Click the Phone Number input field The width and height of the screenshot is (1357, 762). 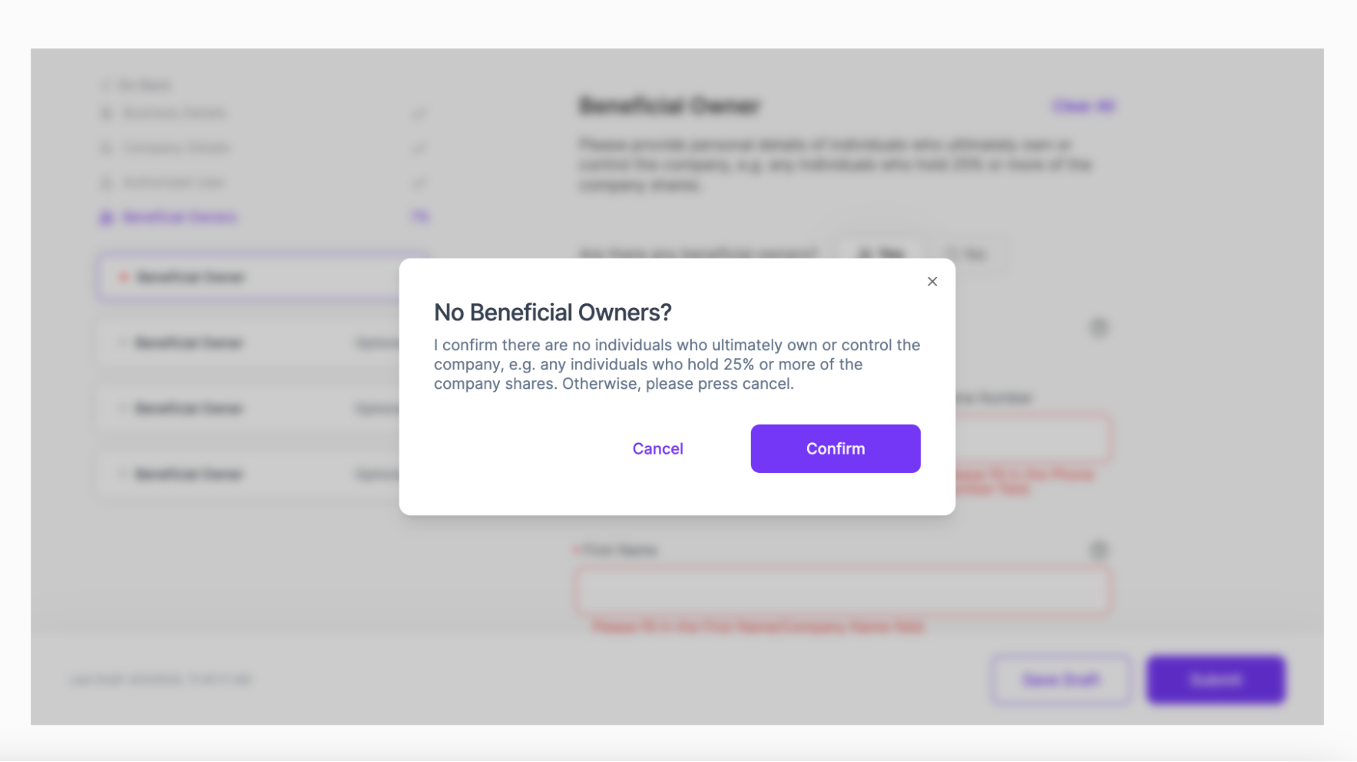[x=1032, y=439]
